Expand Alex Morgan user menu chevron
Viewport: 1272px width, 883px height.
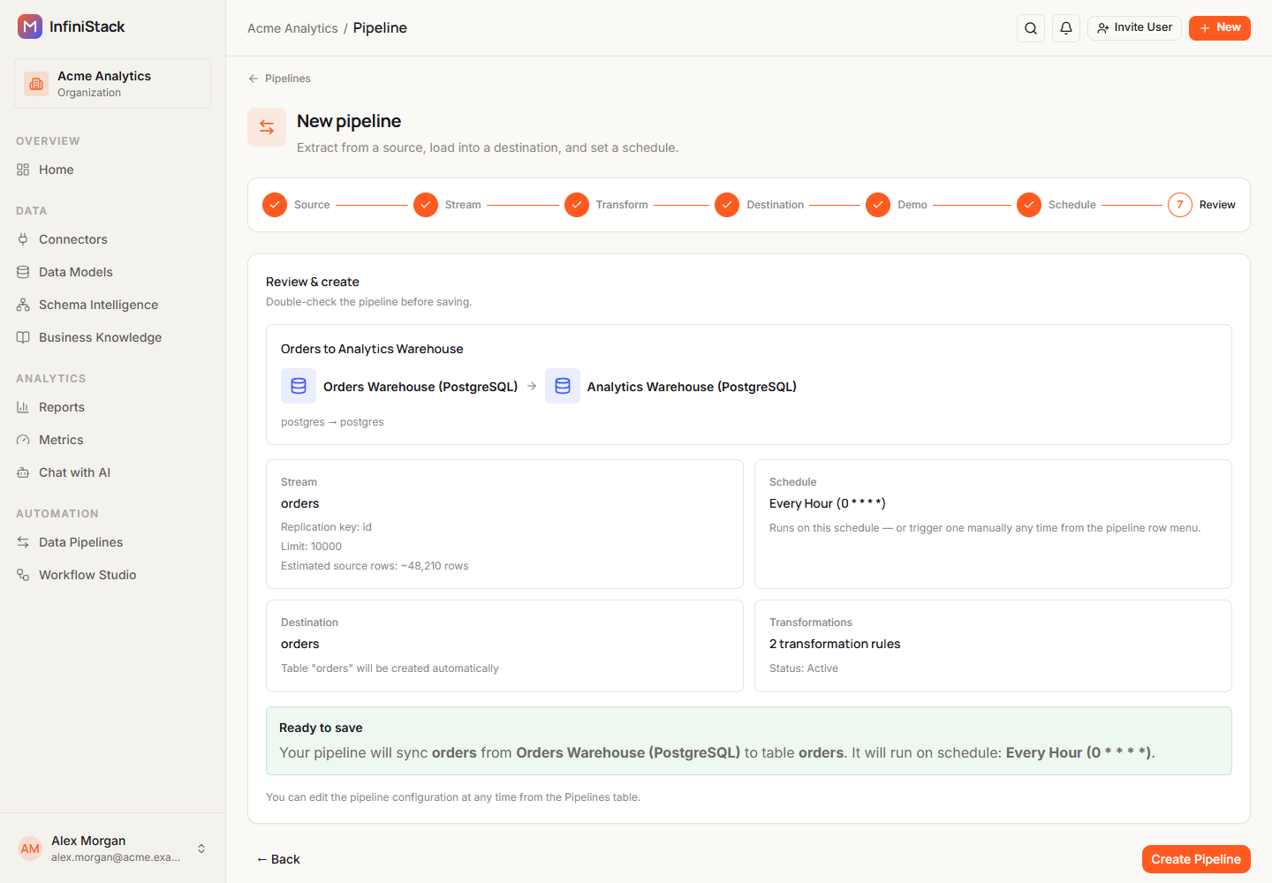[x=201, y=849]
